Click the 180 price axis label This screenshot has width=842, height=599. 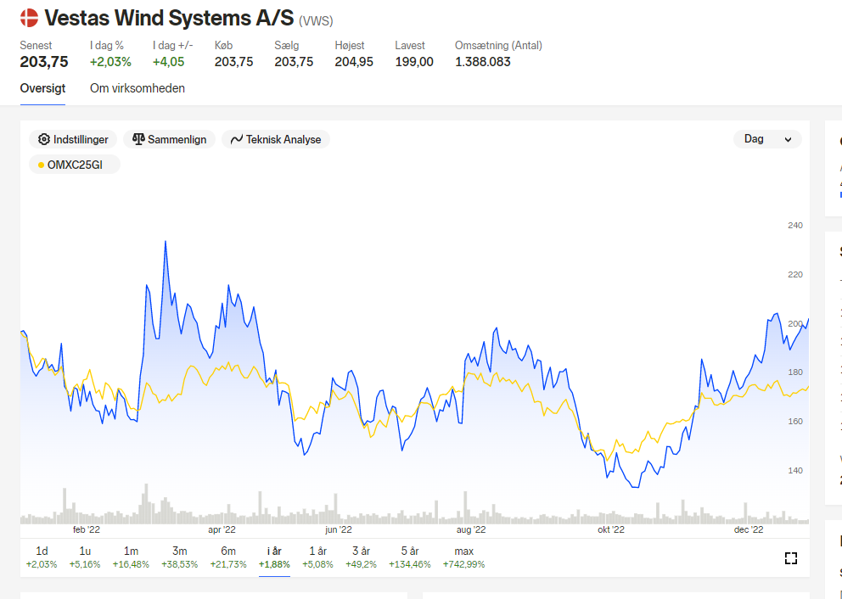point(795,372)
